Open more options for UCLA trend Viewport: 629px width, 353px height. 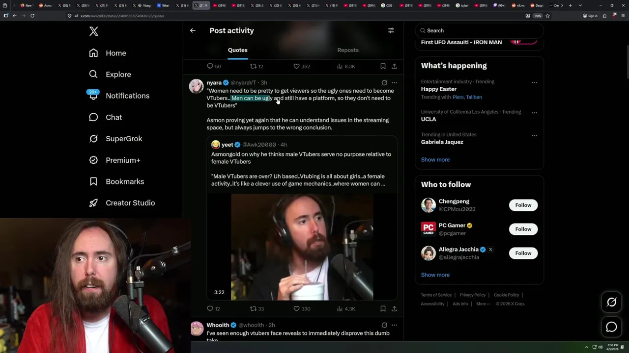(534, 112)
